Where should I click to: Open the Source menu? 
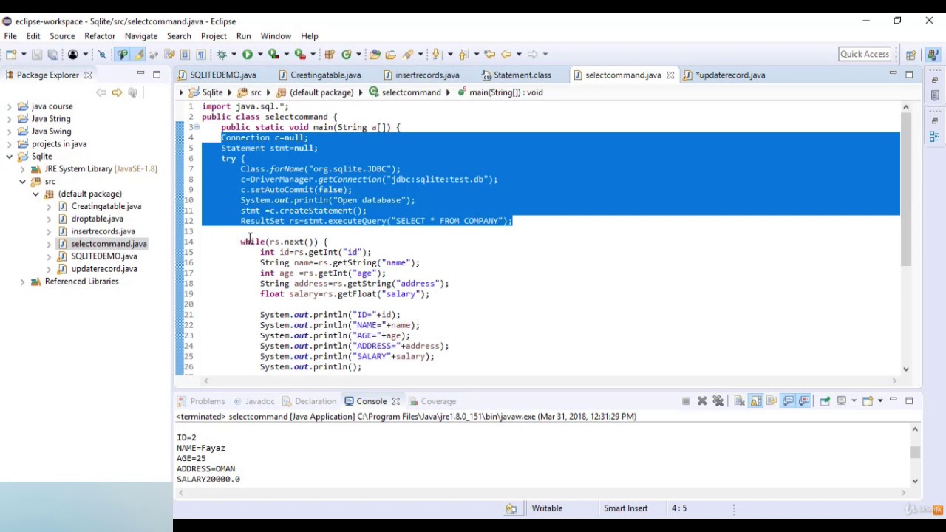tap(62, 35)
